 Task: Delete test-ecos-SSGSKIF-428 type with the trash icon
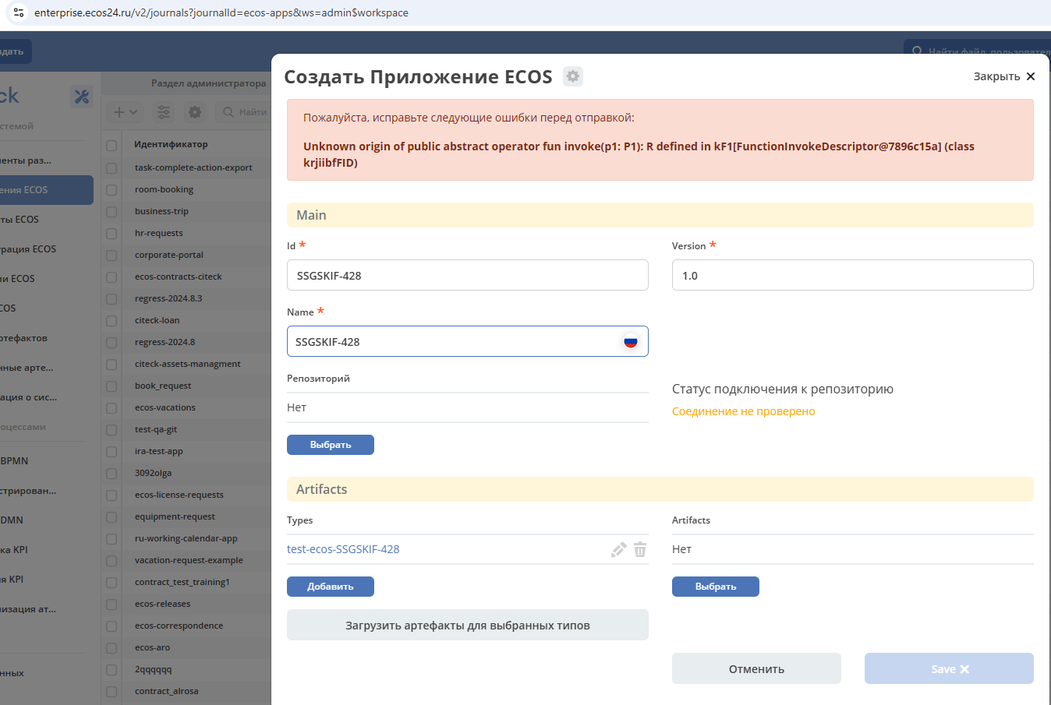(x=640, y=550)
